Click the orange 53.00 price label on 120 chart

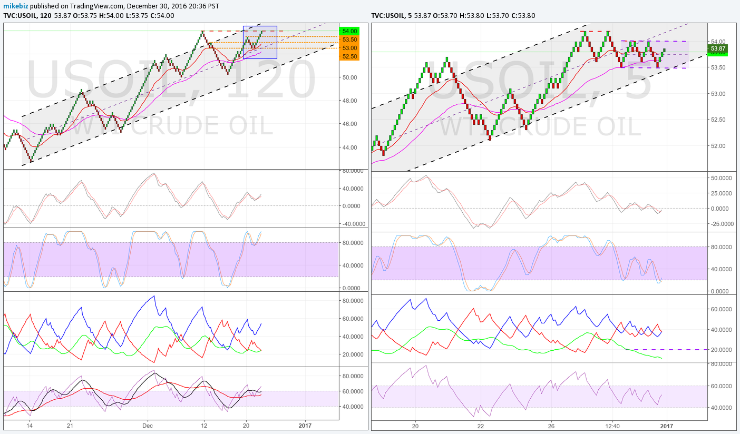350,48
